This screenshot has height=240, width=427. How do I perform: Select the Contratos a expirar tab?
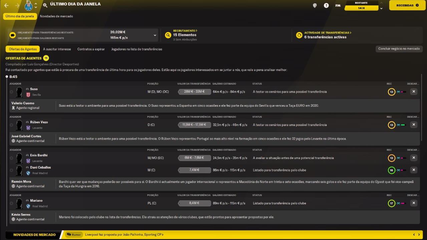click(x=91, y=49)
